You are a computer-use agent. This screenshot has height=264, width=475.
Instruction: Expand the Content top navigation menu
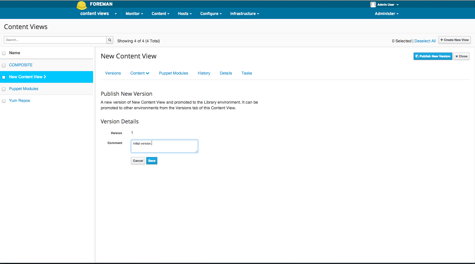[x=160, y=14]
